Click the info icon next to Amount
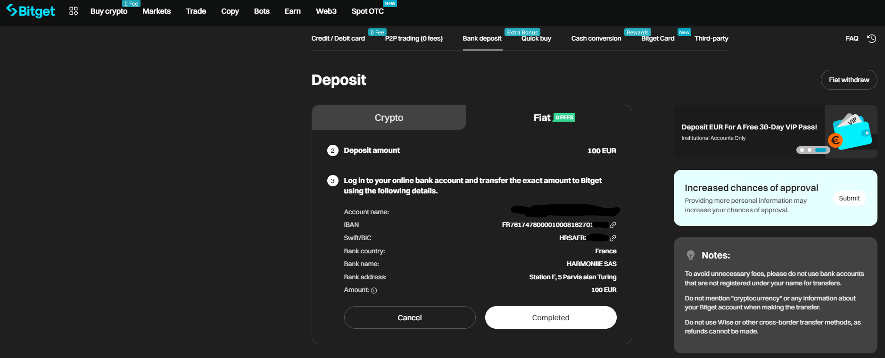This screenshot has height=358, width=885. tap(374, 291)
